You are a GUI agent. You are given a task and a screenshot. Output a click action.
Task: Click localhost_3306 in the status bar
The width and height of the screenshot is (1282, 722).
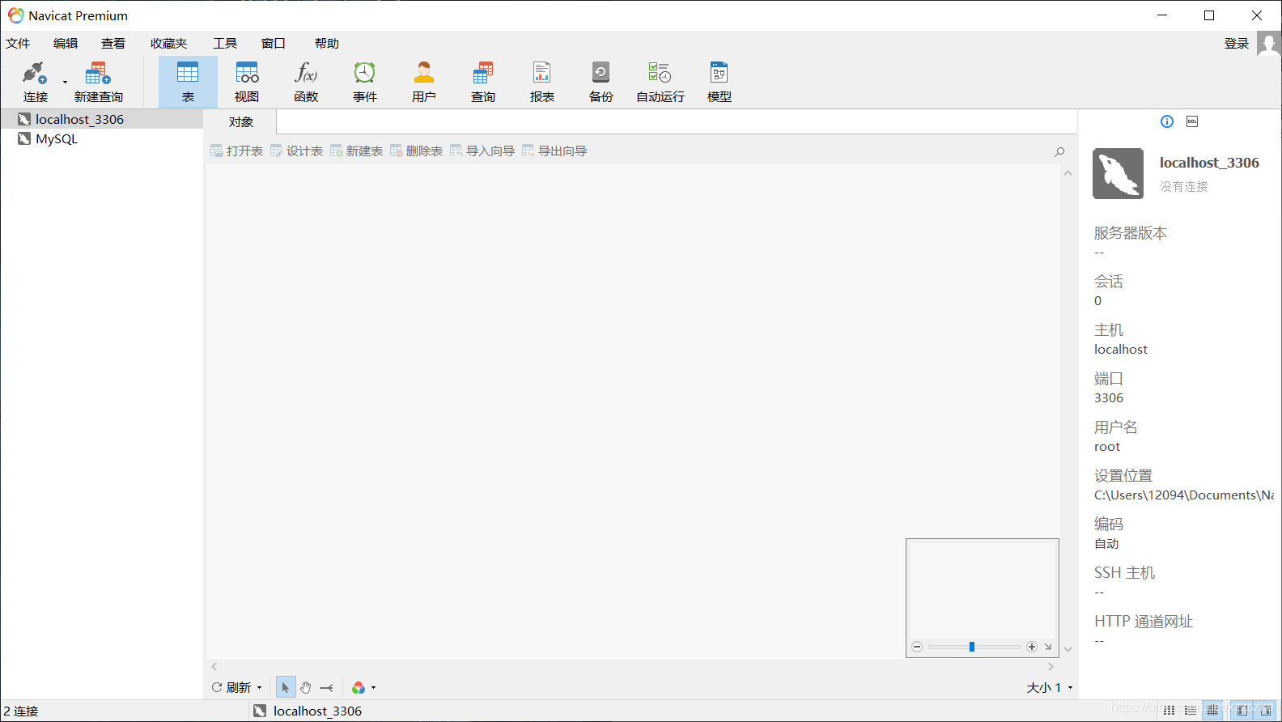(x=308, y=711)
